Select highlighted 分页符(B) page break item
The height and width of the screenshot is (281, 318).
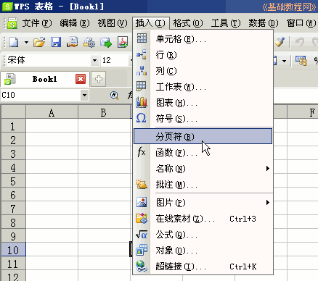(203, 136)
